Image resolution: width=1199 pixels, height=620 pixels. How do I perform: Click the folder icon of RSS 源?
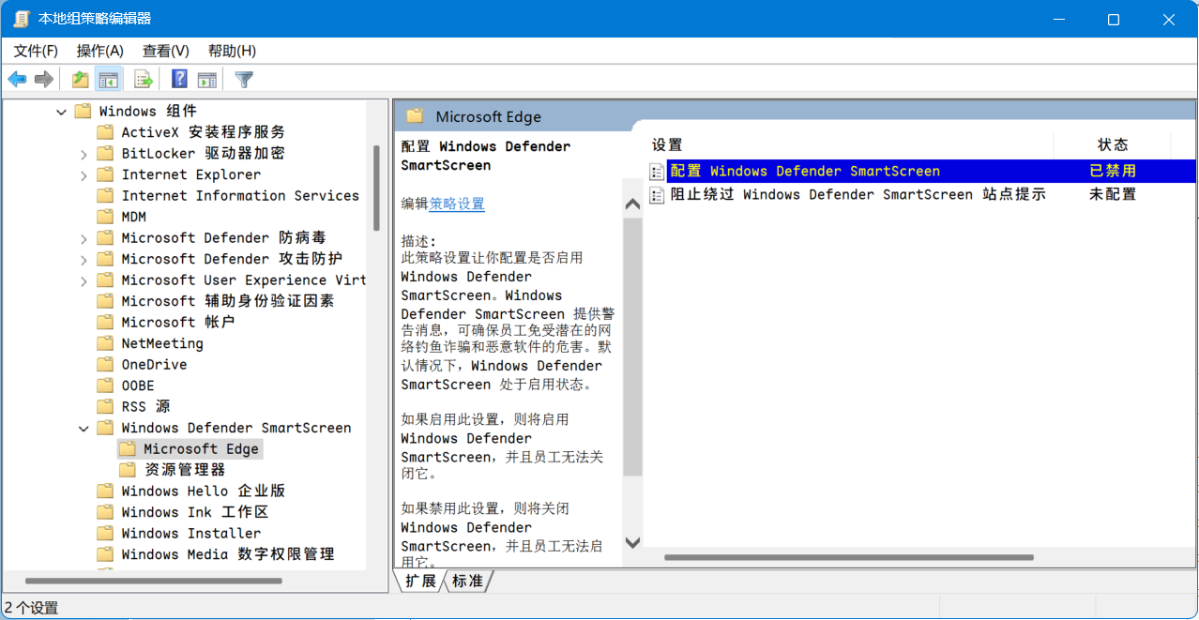pos(105,406)
